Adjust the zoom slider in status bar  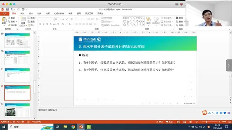(x=210, y=122)
